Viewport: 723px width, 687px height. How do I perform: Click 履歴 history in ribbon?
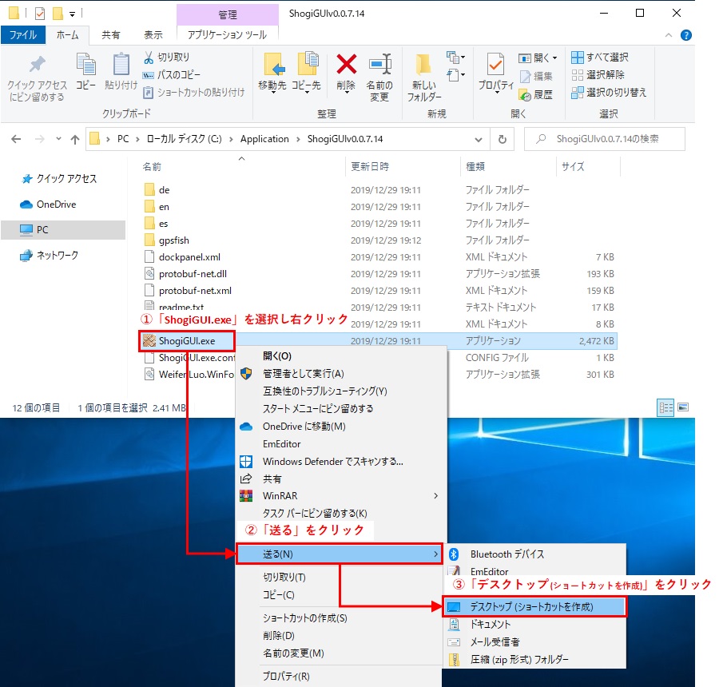point(536,94)
